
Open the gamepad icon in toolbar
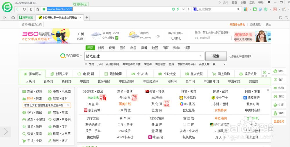(x=284, y=9)
